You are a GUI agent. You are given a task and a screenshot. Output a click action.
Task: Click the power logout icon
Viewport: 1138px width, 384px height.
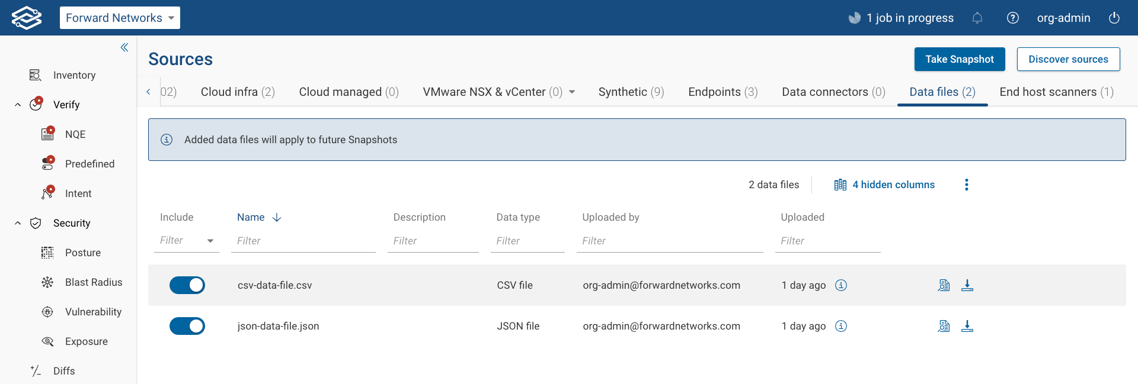click(1114, 18)
